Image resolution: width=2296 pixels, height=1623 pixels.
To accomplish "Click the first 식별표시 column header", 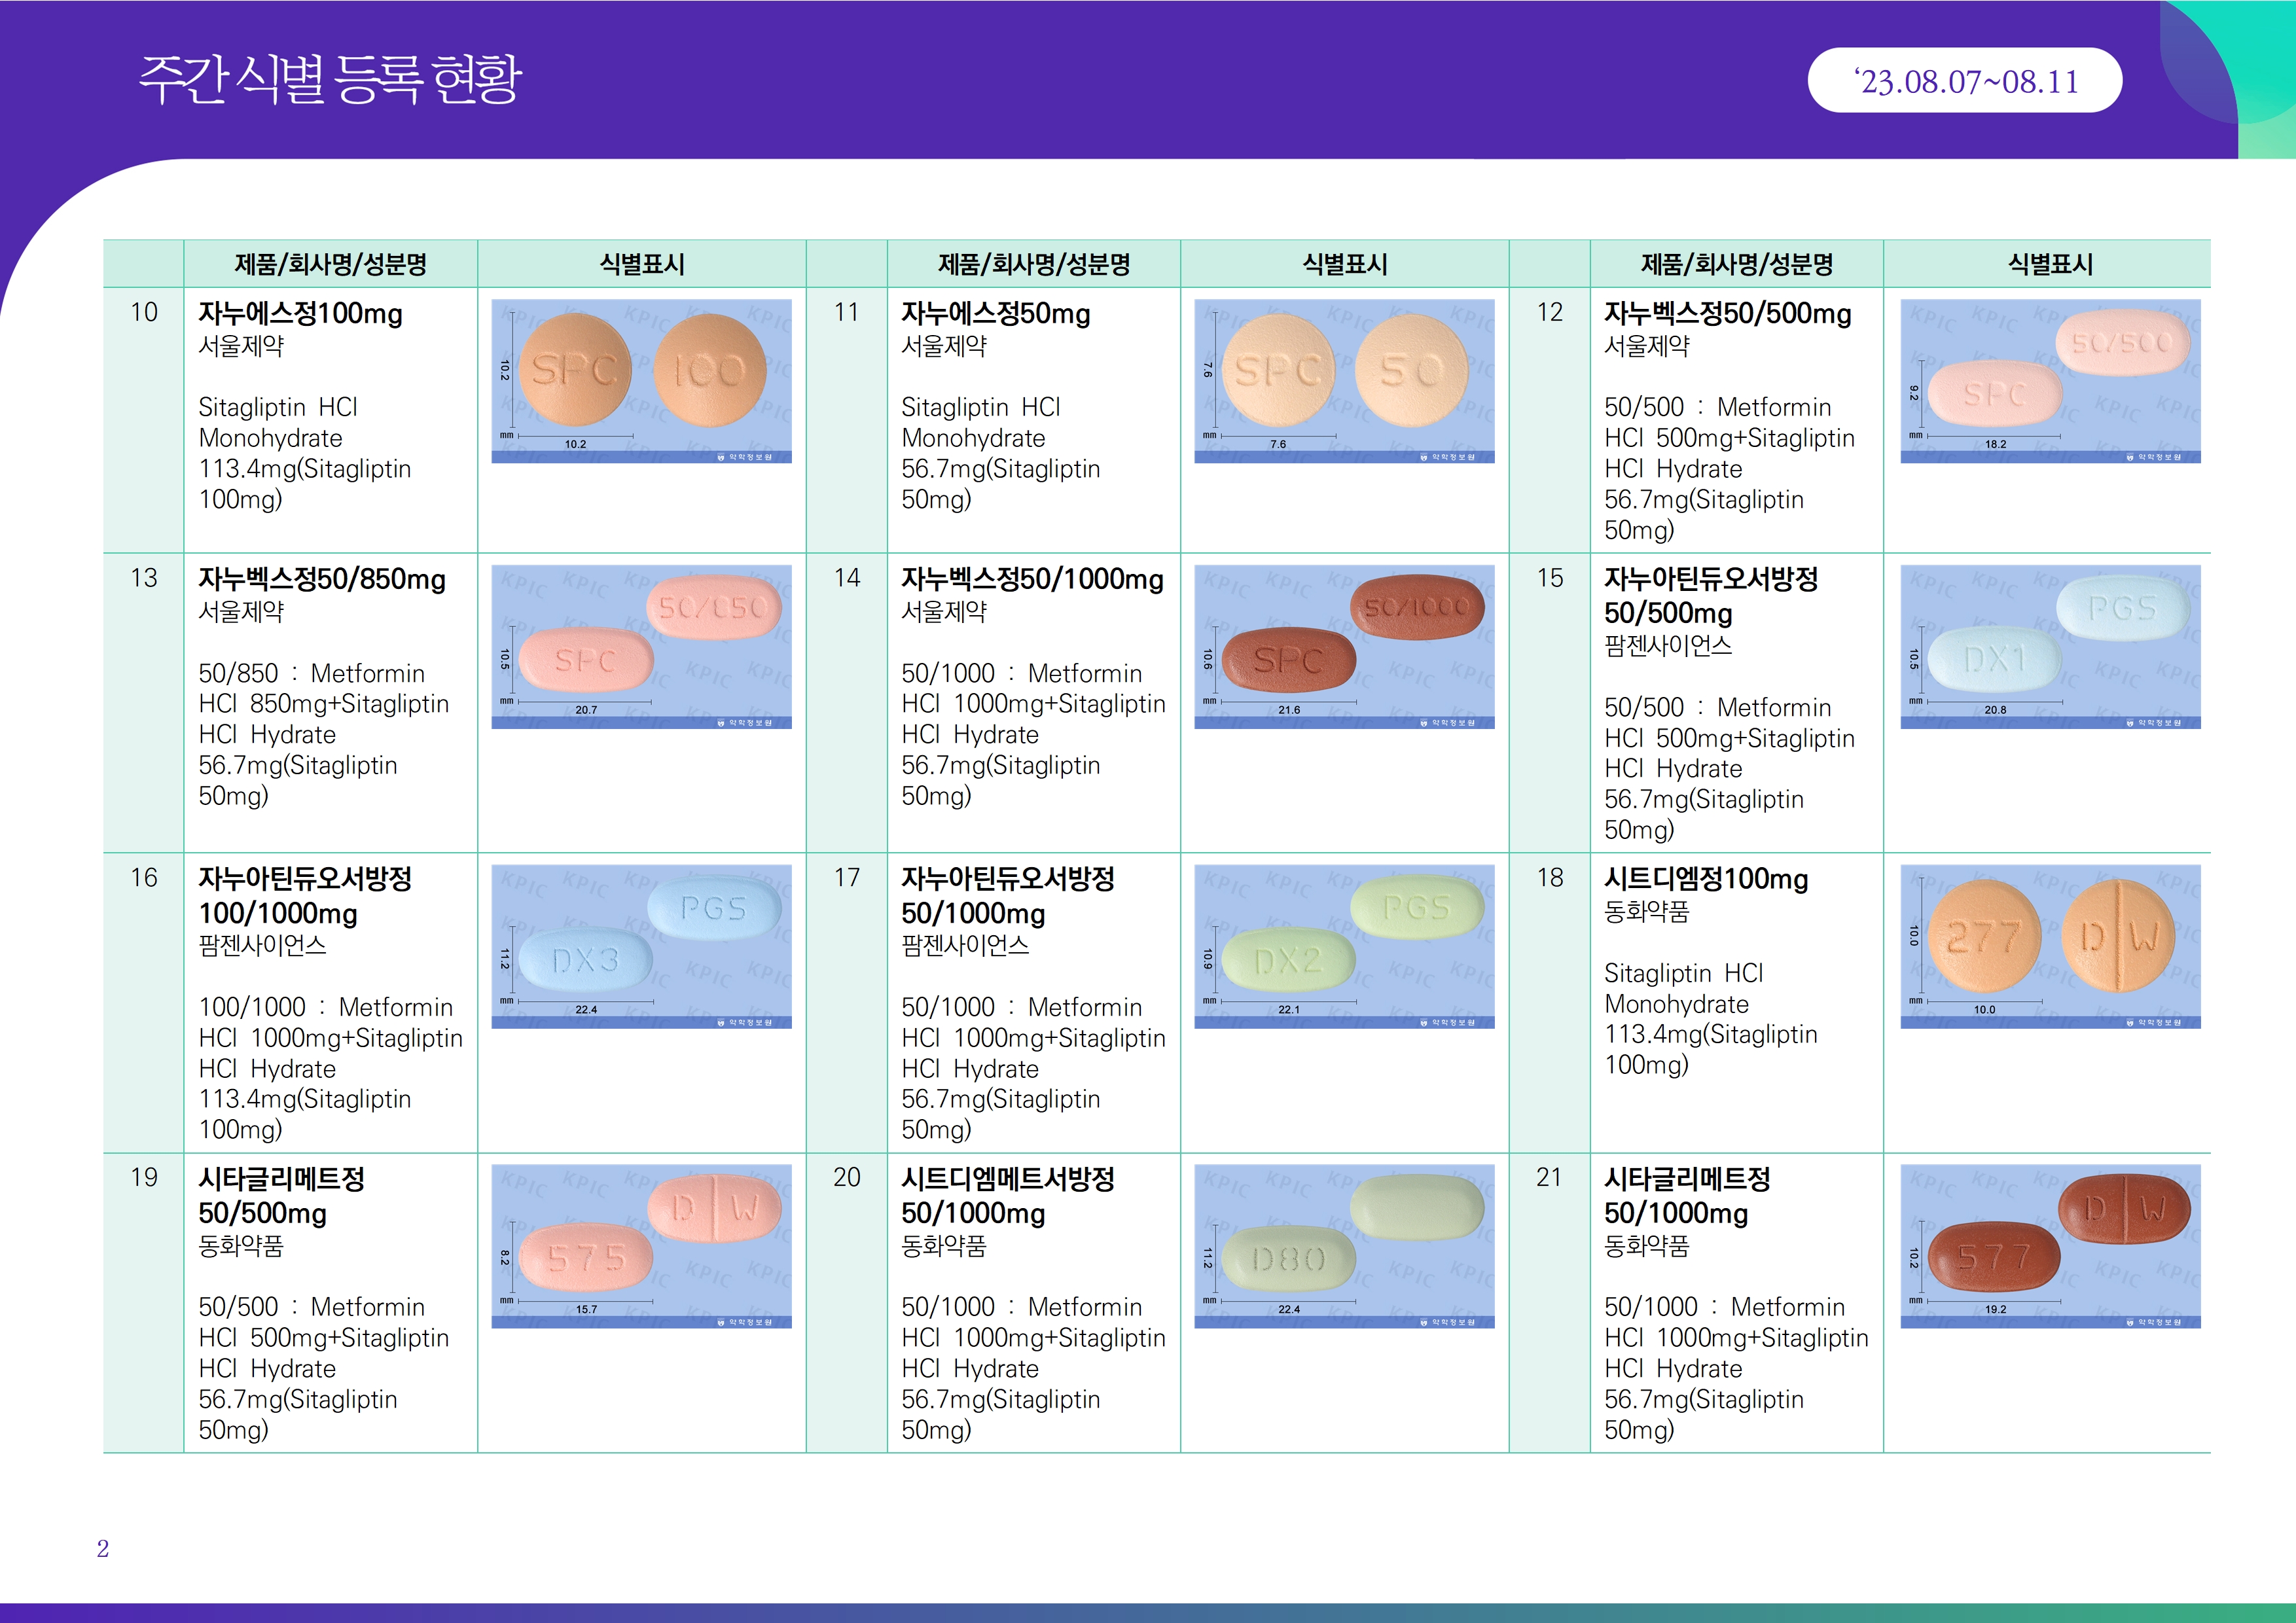I will click(x=641, y=264).
